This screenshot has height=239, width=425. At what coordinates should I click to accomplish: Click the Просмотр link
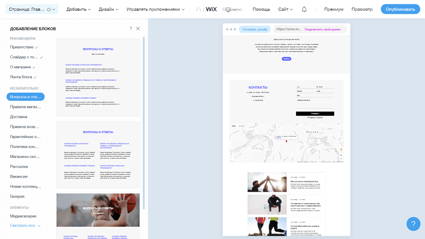pos(362,9)
